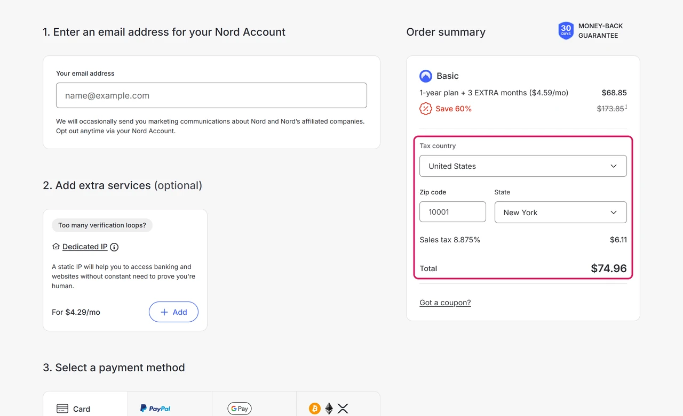
Task: Click the 'Too many verification loops?' tag
Action: 102,225
